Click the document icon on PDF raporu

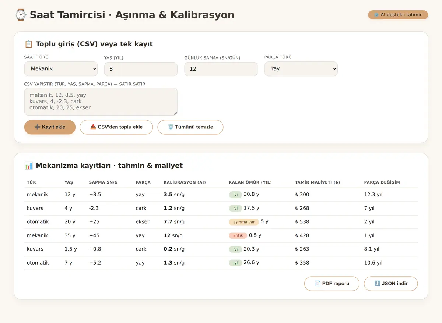pos(318,284)
